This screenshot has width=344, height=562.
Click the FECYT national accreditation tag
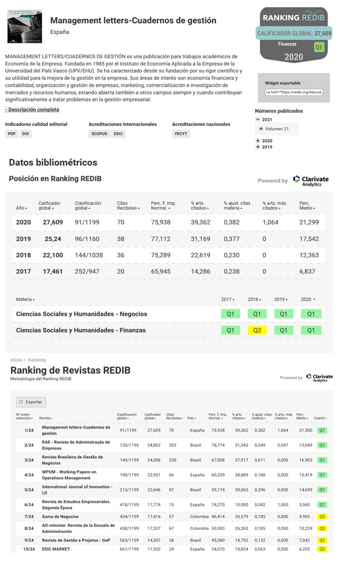click(x=181, y=134)
